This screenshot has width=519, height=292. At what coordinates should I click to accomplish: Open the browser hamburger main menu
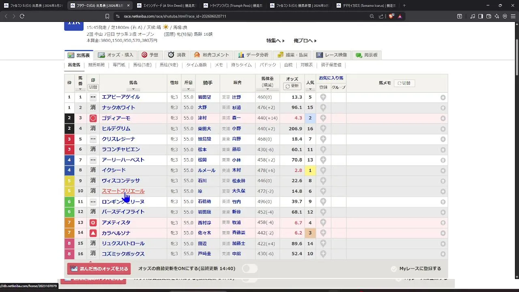click(513, 16)
